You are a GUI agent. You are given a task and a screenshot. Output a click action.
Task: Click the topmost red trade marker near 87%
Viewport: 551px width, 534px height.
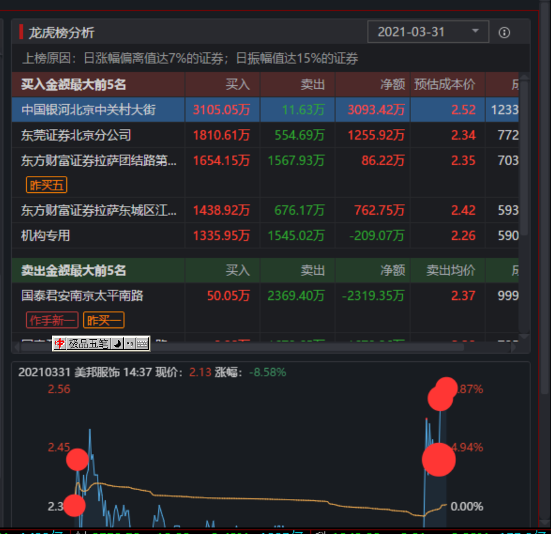tap(447, 388)
